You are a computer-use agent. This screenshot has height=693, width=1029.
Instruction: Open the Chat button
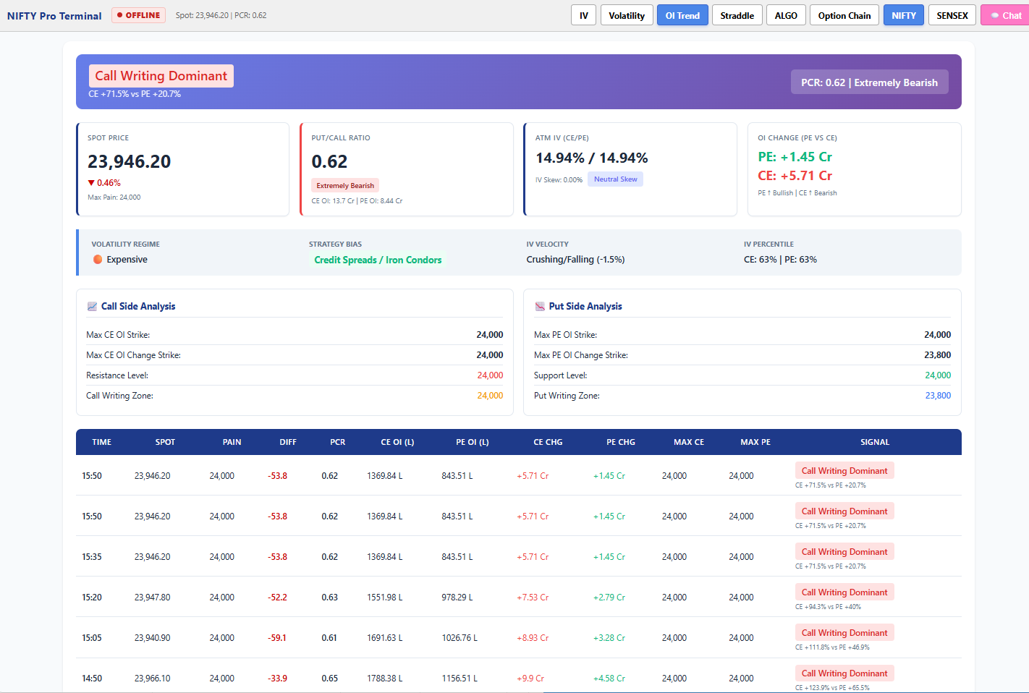pyautogui.click(x=1005, y=15)
